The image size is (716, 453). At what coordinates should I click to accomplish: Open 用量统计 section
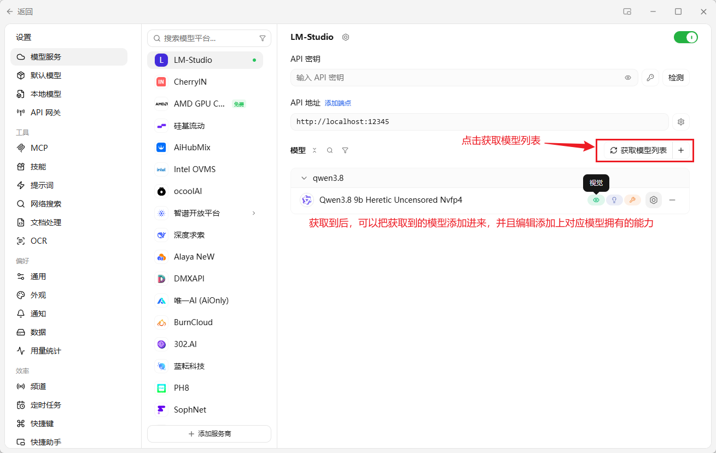click(69, 351)
